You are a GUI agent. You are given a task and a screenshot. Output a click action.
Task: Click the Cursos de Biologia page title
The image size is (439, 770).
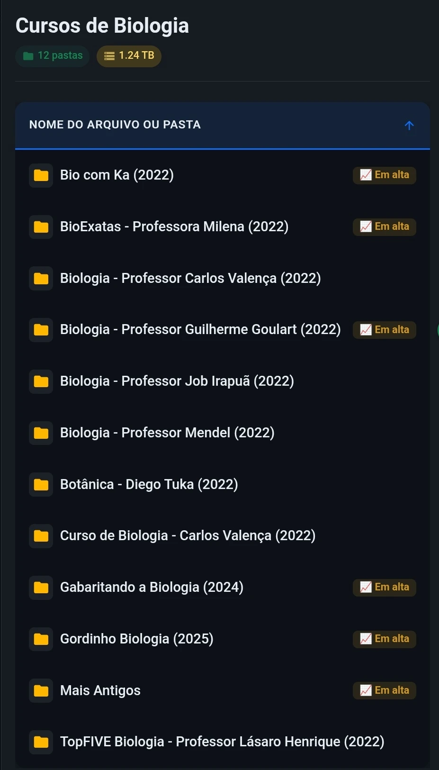click(x=102, y=26)
